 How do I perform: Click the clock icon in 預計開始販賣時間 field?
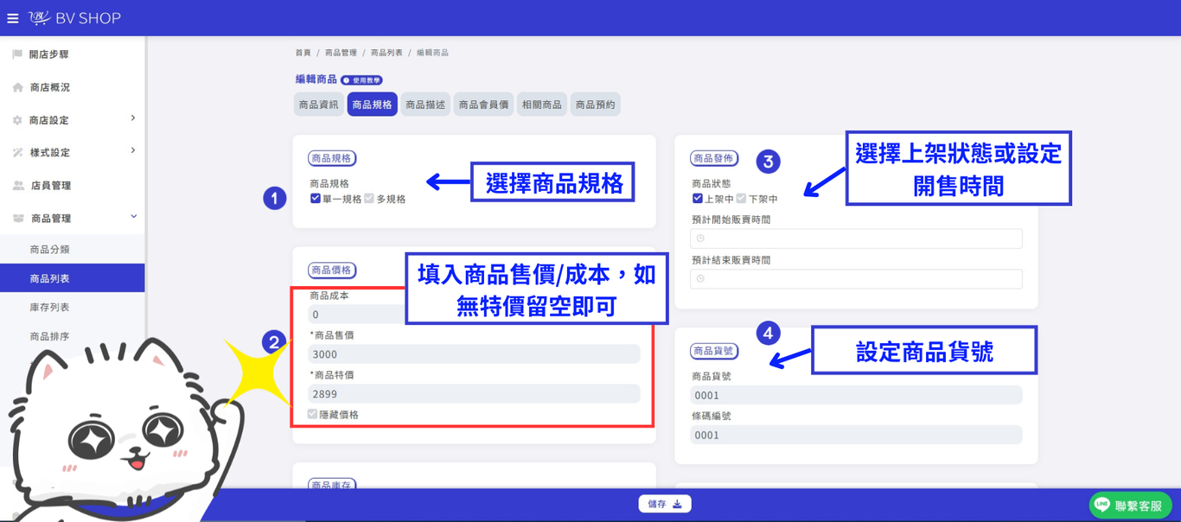point(700,239)
